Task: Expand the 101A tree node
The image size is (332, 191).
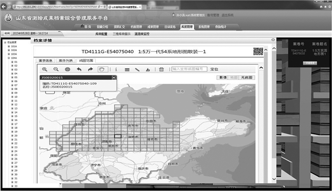Action: coord(8,47)
